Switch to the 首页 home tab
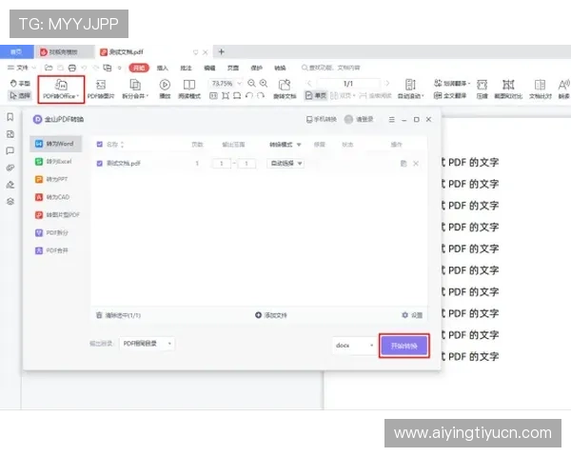 17,51
